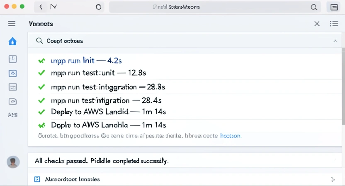The height and width of the screenshot is (186, 345).
Task: Open the run Init — 4.2s step
Action: tap(86, 61)
